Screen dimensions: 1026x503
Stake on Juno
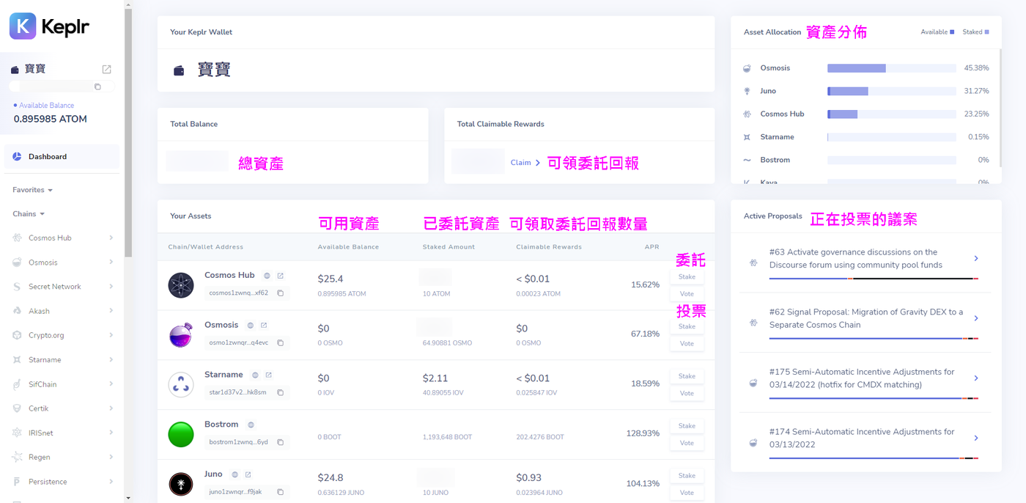(x=687, y=476)
